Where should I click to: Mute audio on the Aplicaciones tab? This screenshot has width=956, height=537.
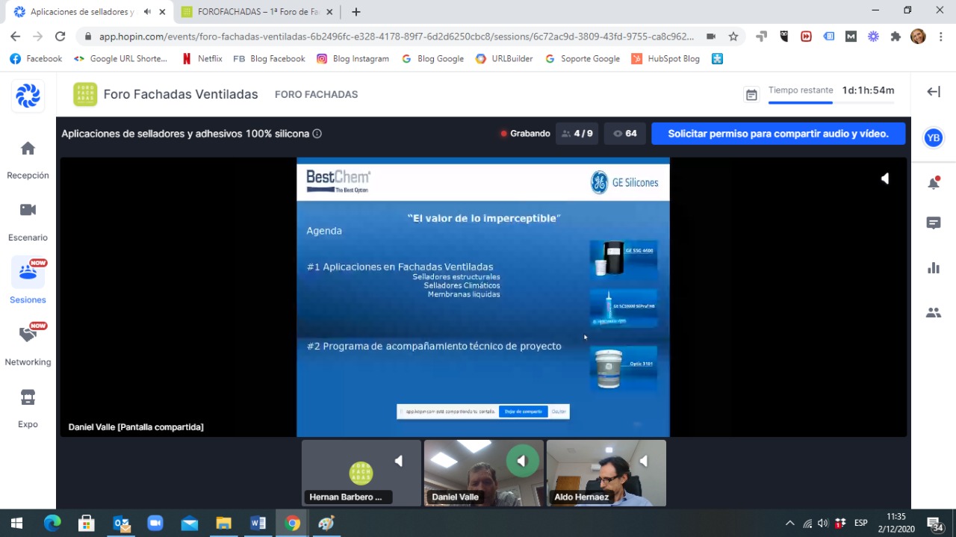146,12
